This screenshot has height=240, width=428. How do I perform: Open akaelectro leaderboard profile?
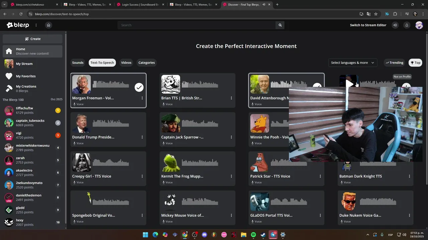[x=32, y=173]
